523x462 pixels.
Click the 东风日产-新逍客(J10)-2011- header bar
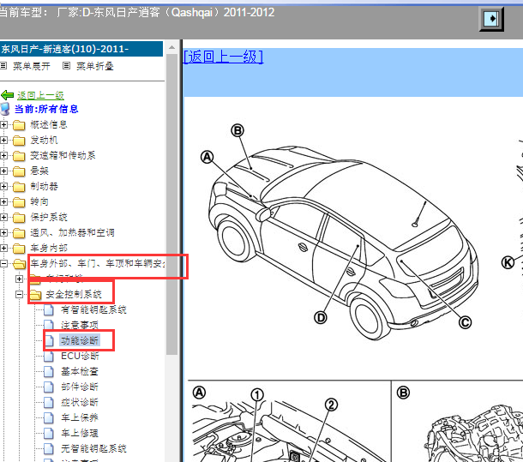(x=81, y=49)
